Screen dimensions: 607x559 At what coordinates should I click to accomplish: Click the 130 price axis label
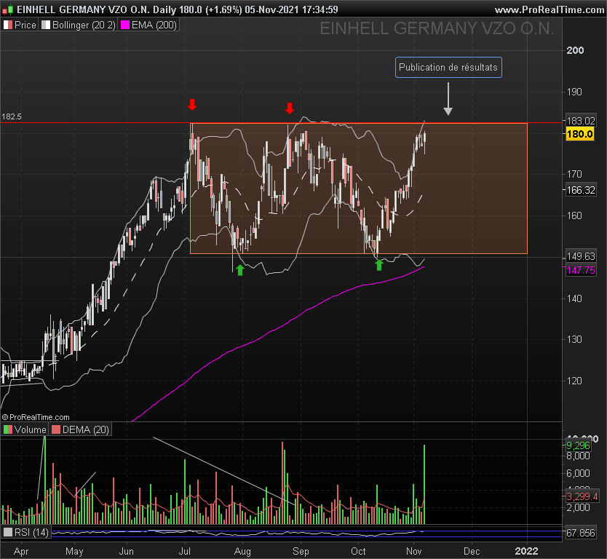[574, 339]
